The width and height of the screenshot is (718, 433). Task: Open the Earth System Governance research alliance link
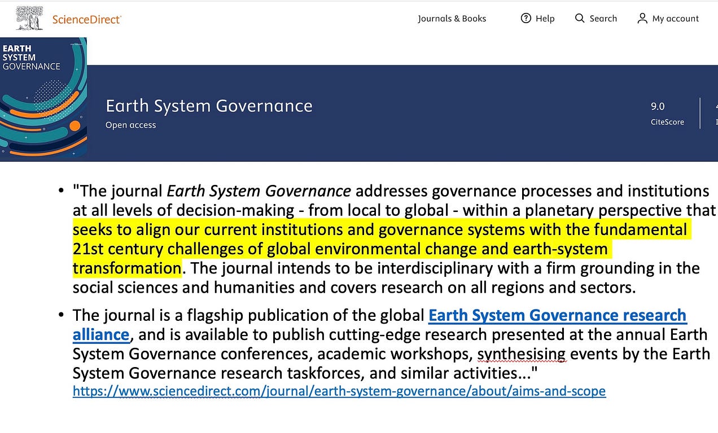tap(380, 325)
